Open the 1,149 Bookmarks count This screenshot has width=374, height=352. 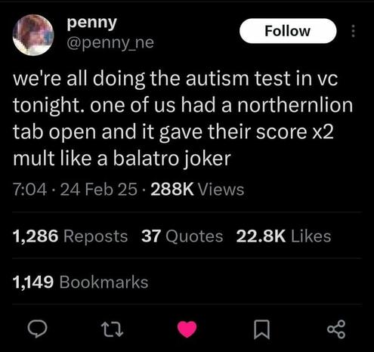[80, 282]
